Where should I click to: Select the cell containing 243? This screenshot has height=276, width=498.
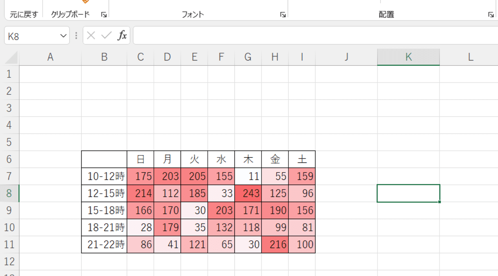click(x=248, y=193)
